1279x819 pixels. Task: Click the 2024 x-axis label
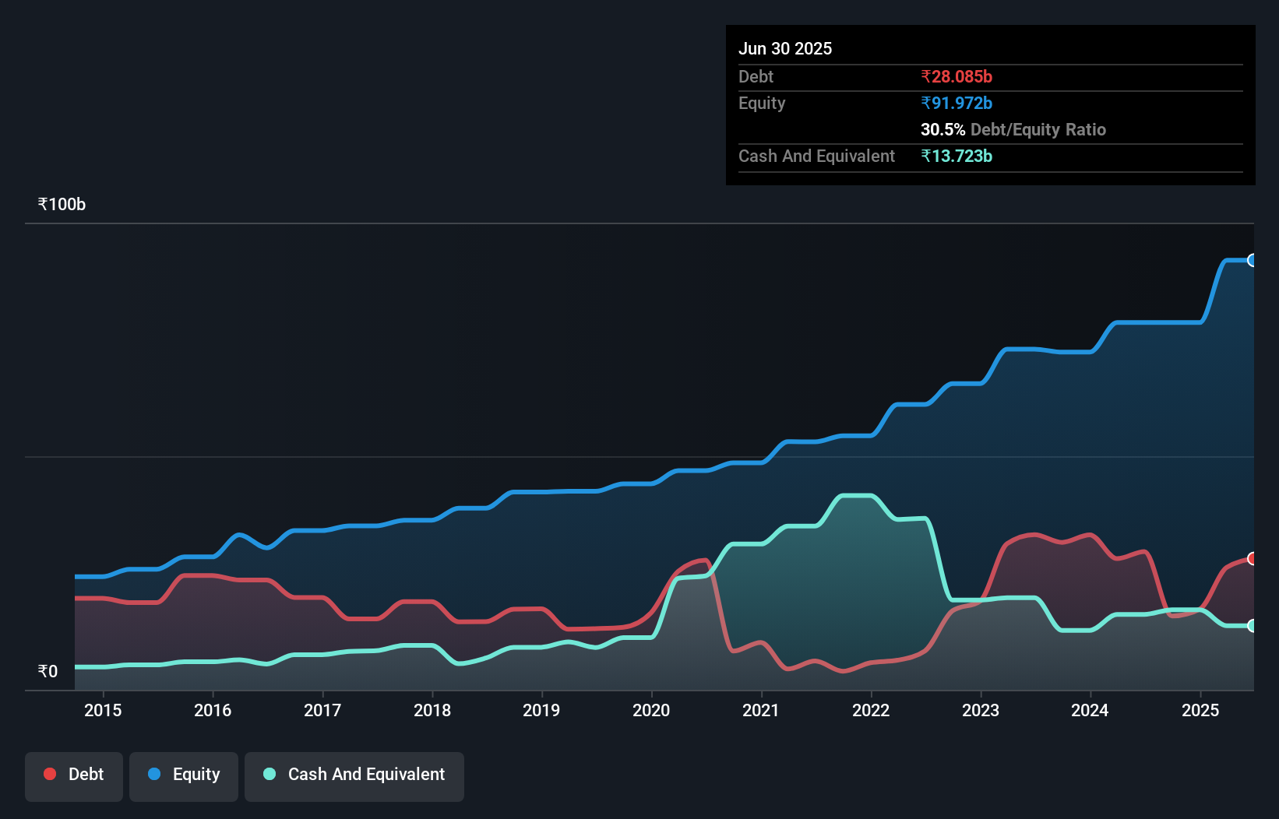pos(1090,710)
